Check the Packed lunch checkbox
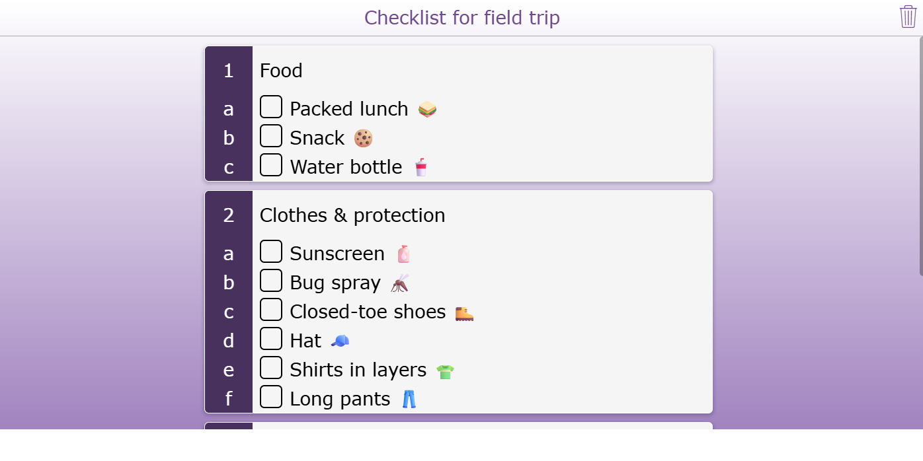 pyautogui.click(x=271, y=107)
